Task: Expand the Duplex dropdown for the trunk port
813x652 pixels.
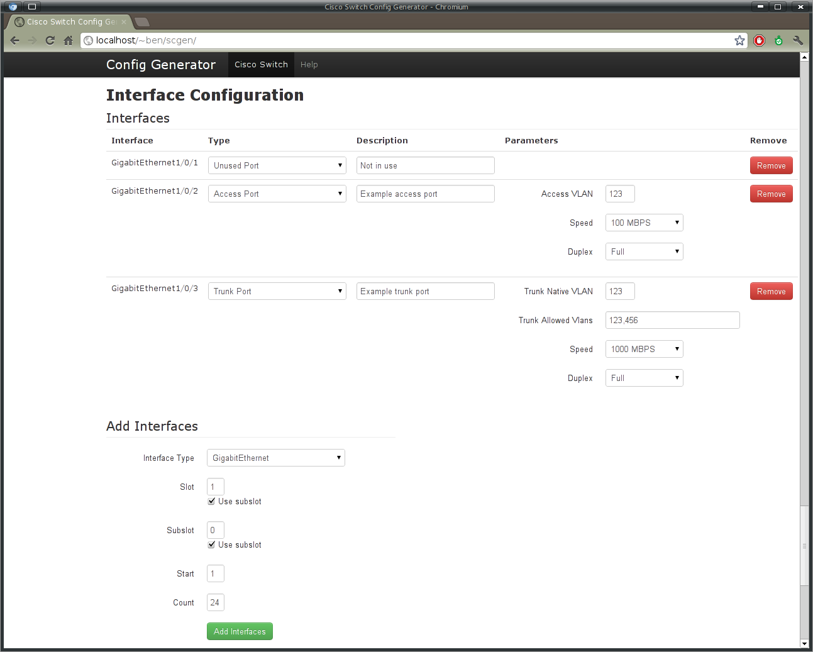Action: coord(644,378)
